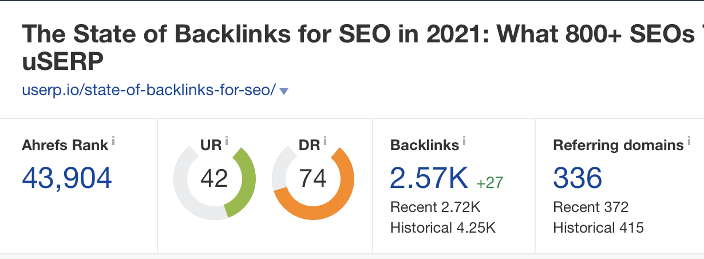Image resolution: width=704 pixels, height=259 pixels.
Task: Click the Backlinks metric label
Action: tap(425, 145)
